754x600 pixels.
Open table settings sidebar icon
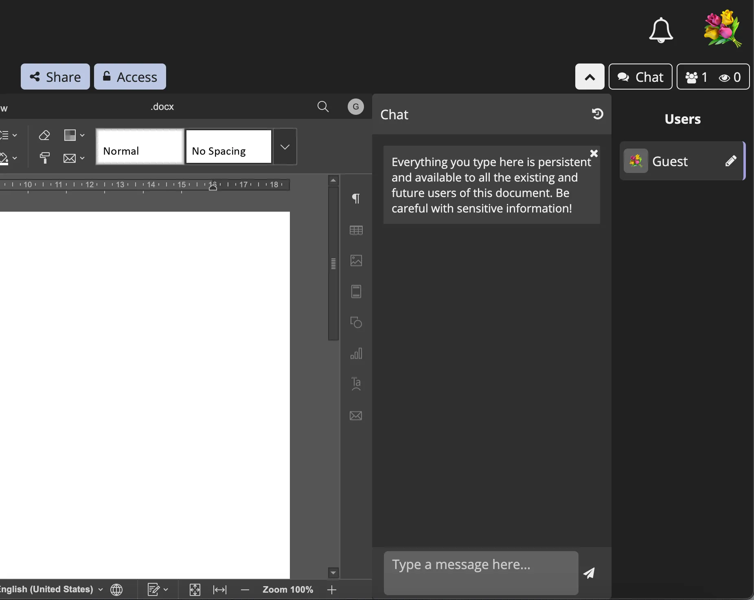(356, 230)
